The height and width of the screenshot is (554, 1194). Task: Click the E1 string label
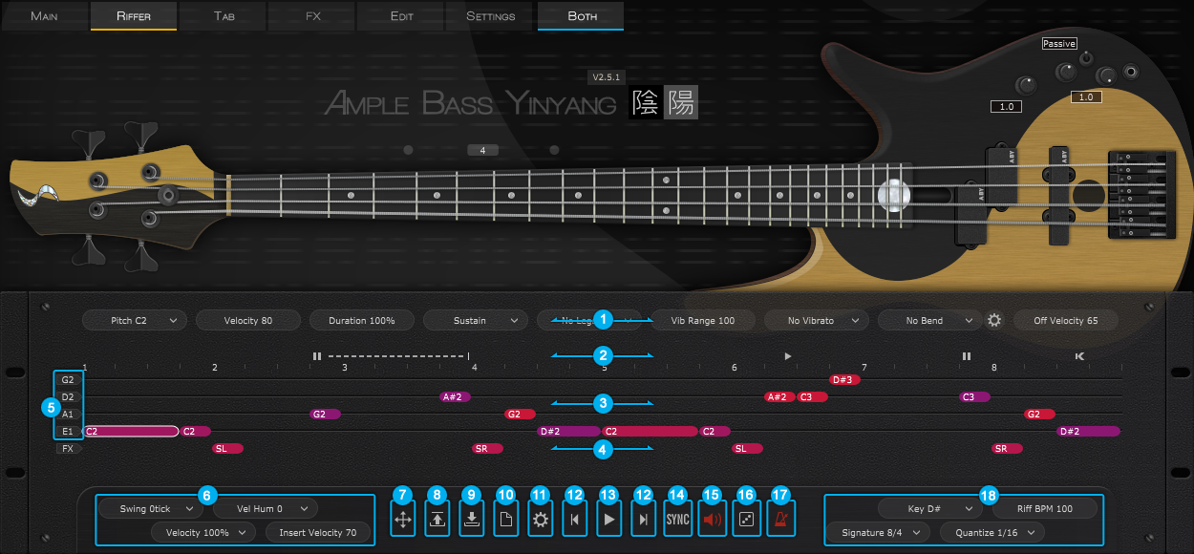tap(68, 431)
